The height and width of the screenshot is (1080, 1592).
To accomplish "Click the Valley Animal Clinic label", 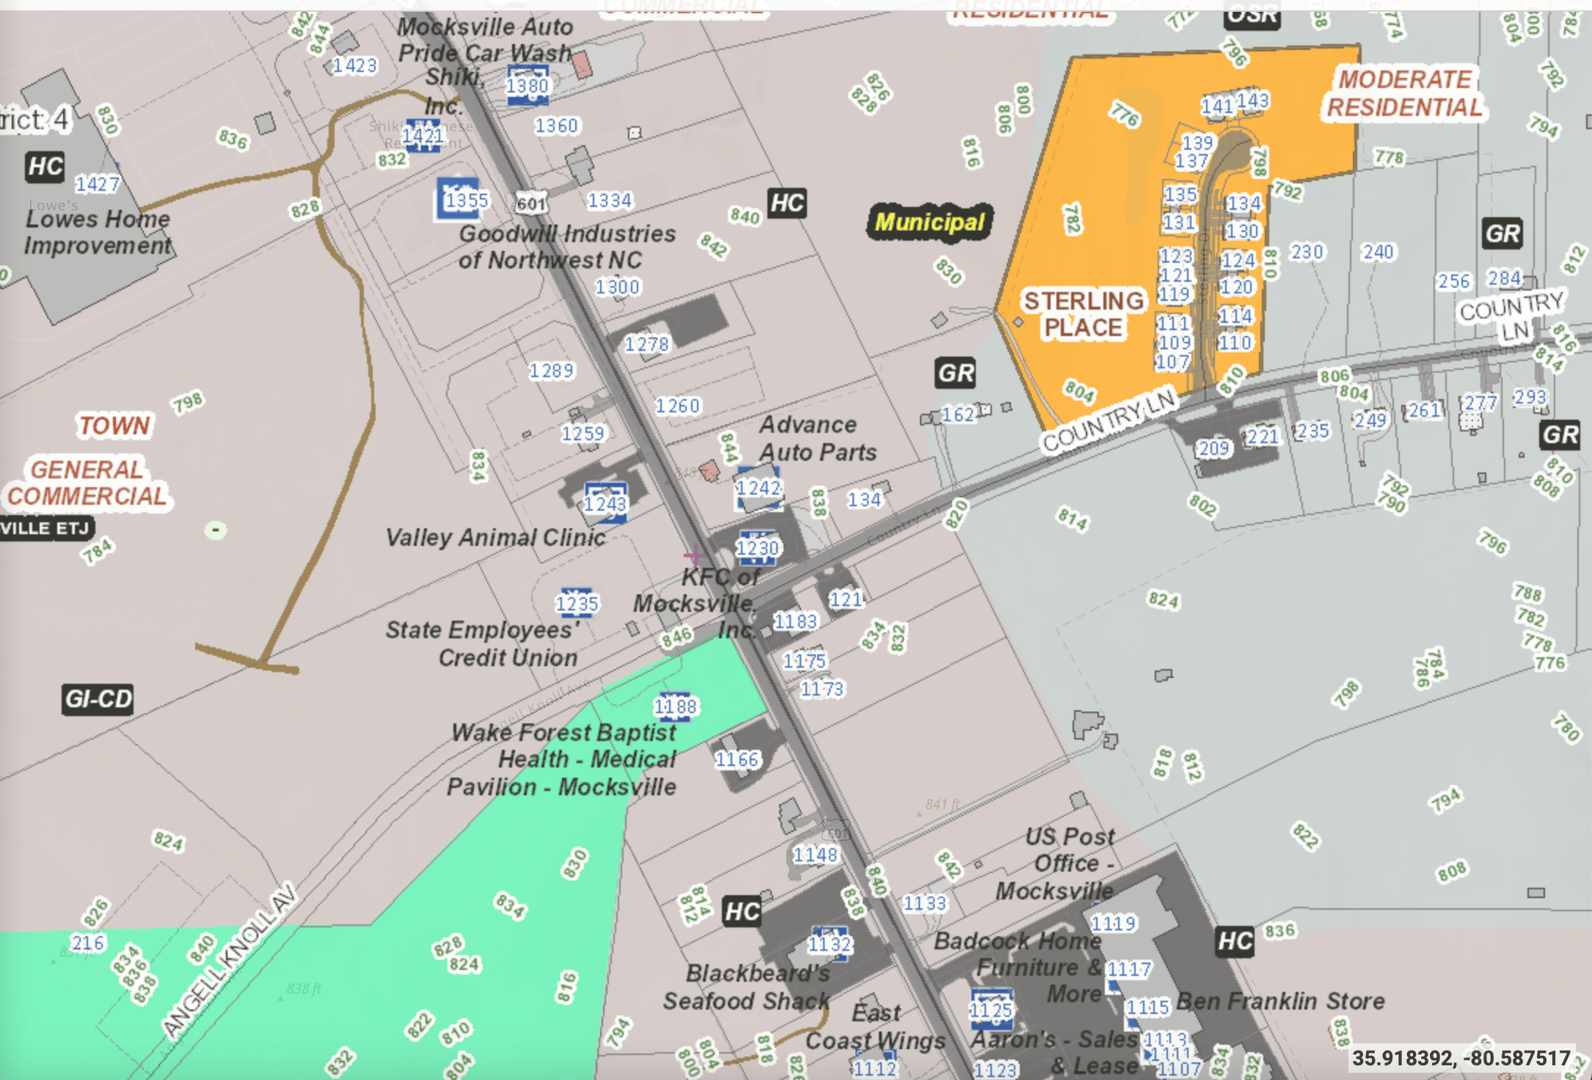I will coord(496,537).
